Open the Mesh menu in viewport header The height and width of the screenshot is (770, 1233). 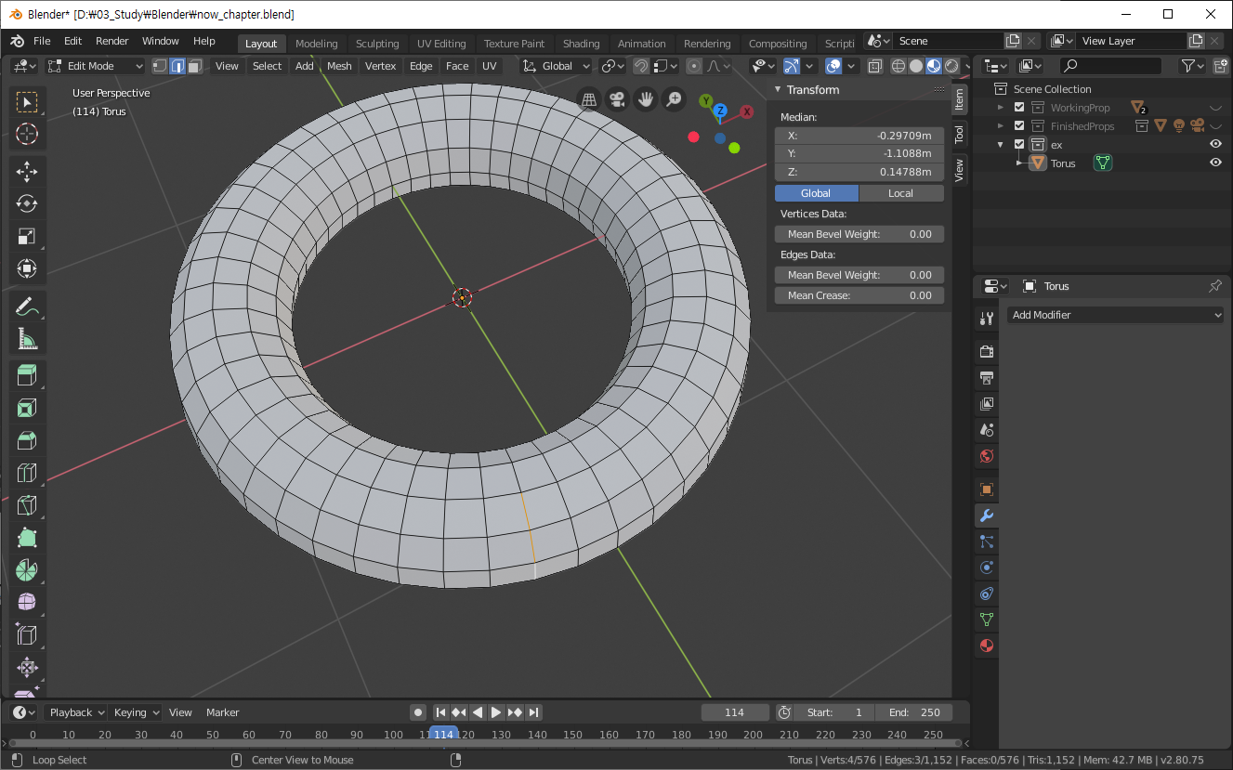(x=339, y=66)
